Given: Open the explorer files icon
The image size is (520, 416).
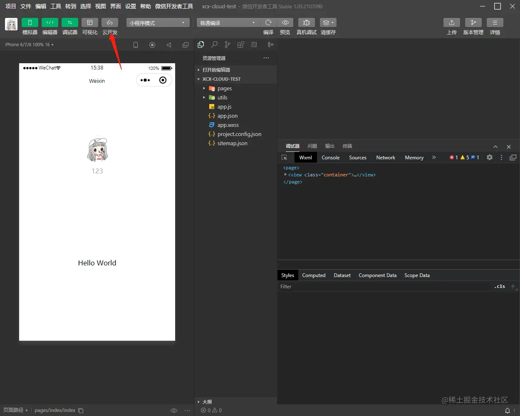Looking at the screenshot, I should click(x=201, y=45).
